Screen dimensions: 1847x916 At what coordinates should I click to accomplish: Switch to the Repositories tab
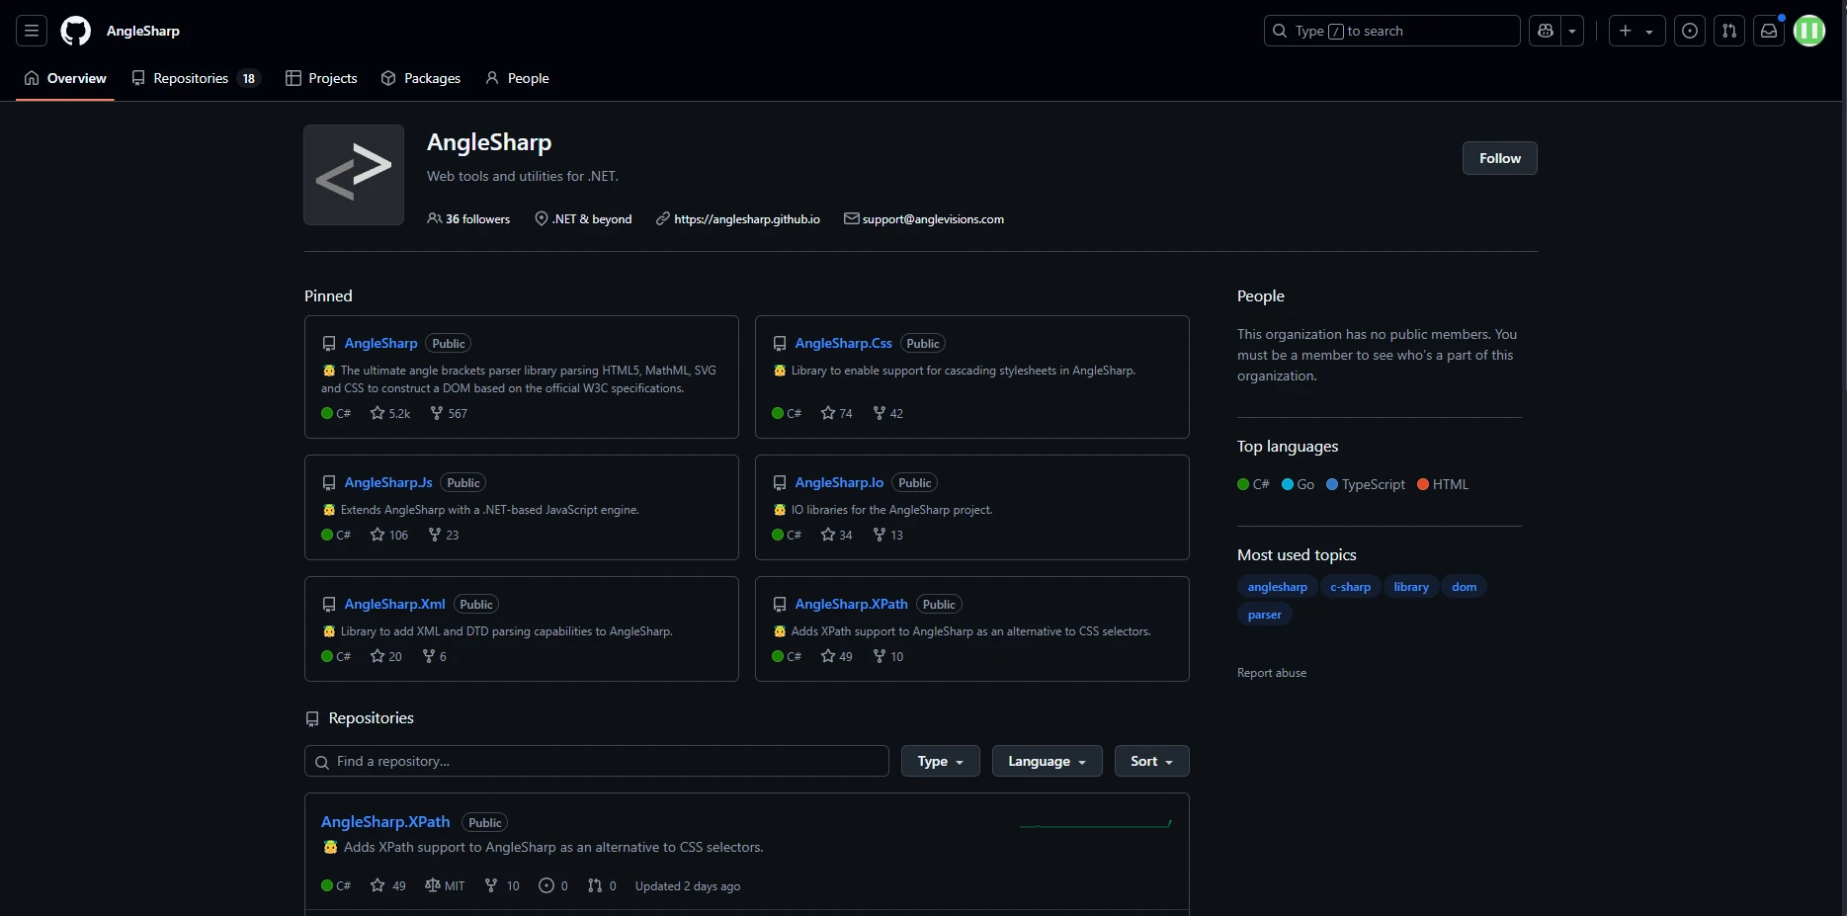(191, 78)
